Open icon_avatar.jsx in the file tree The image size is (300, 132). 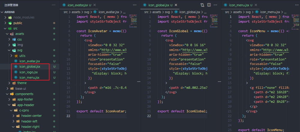point(29,61)
